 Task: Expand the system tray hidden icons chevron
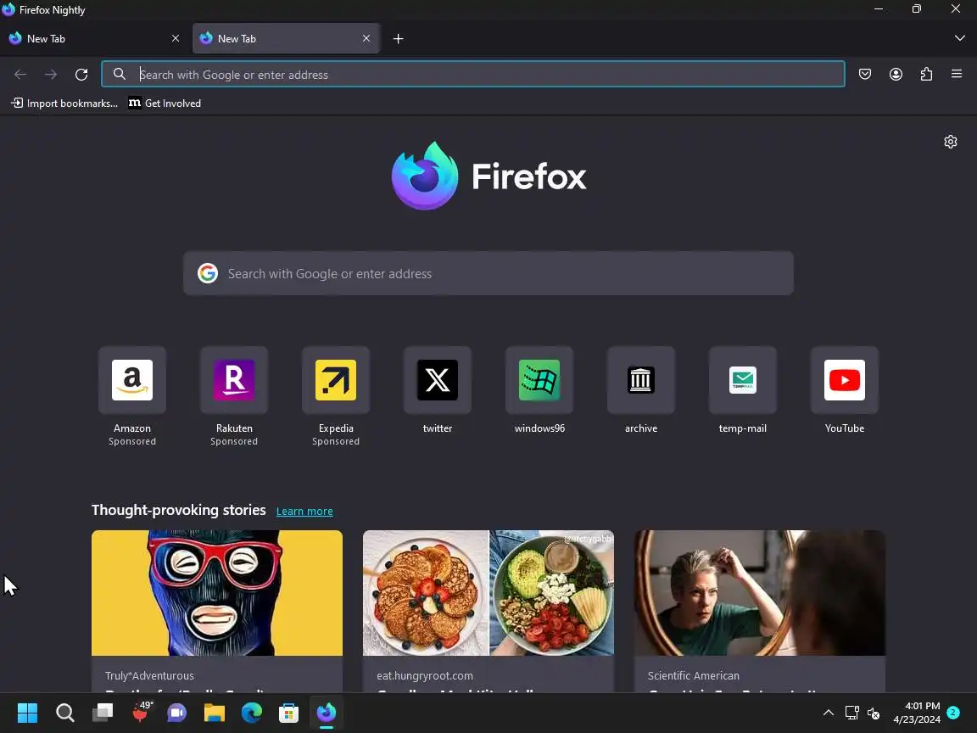coord(828,713)
